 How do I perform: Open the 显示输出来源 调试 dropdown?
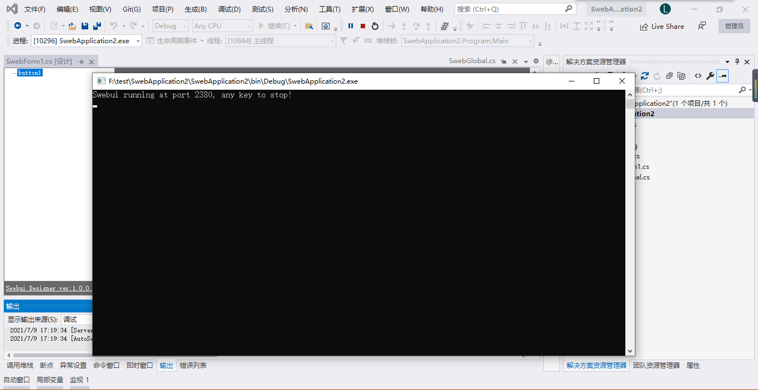(77, 320)
